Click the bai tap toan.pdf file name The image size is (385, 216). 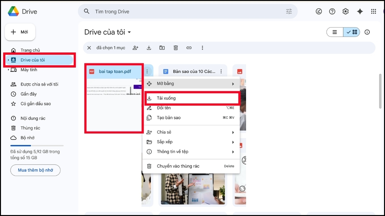click(115, 71)
